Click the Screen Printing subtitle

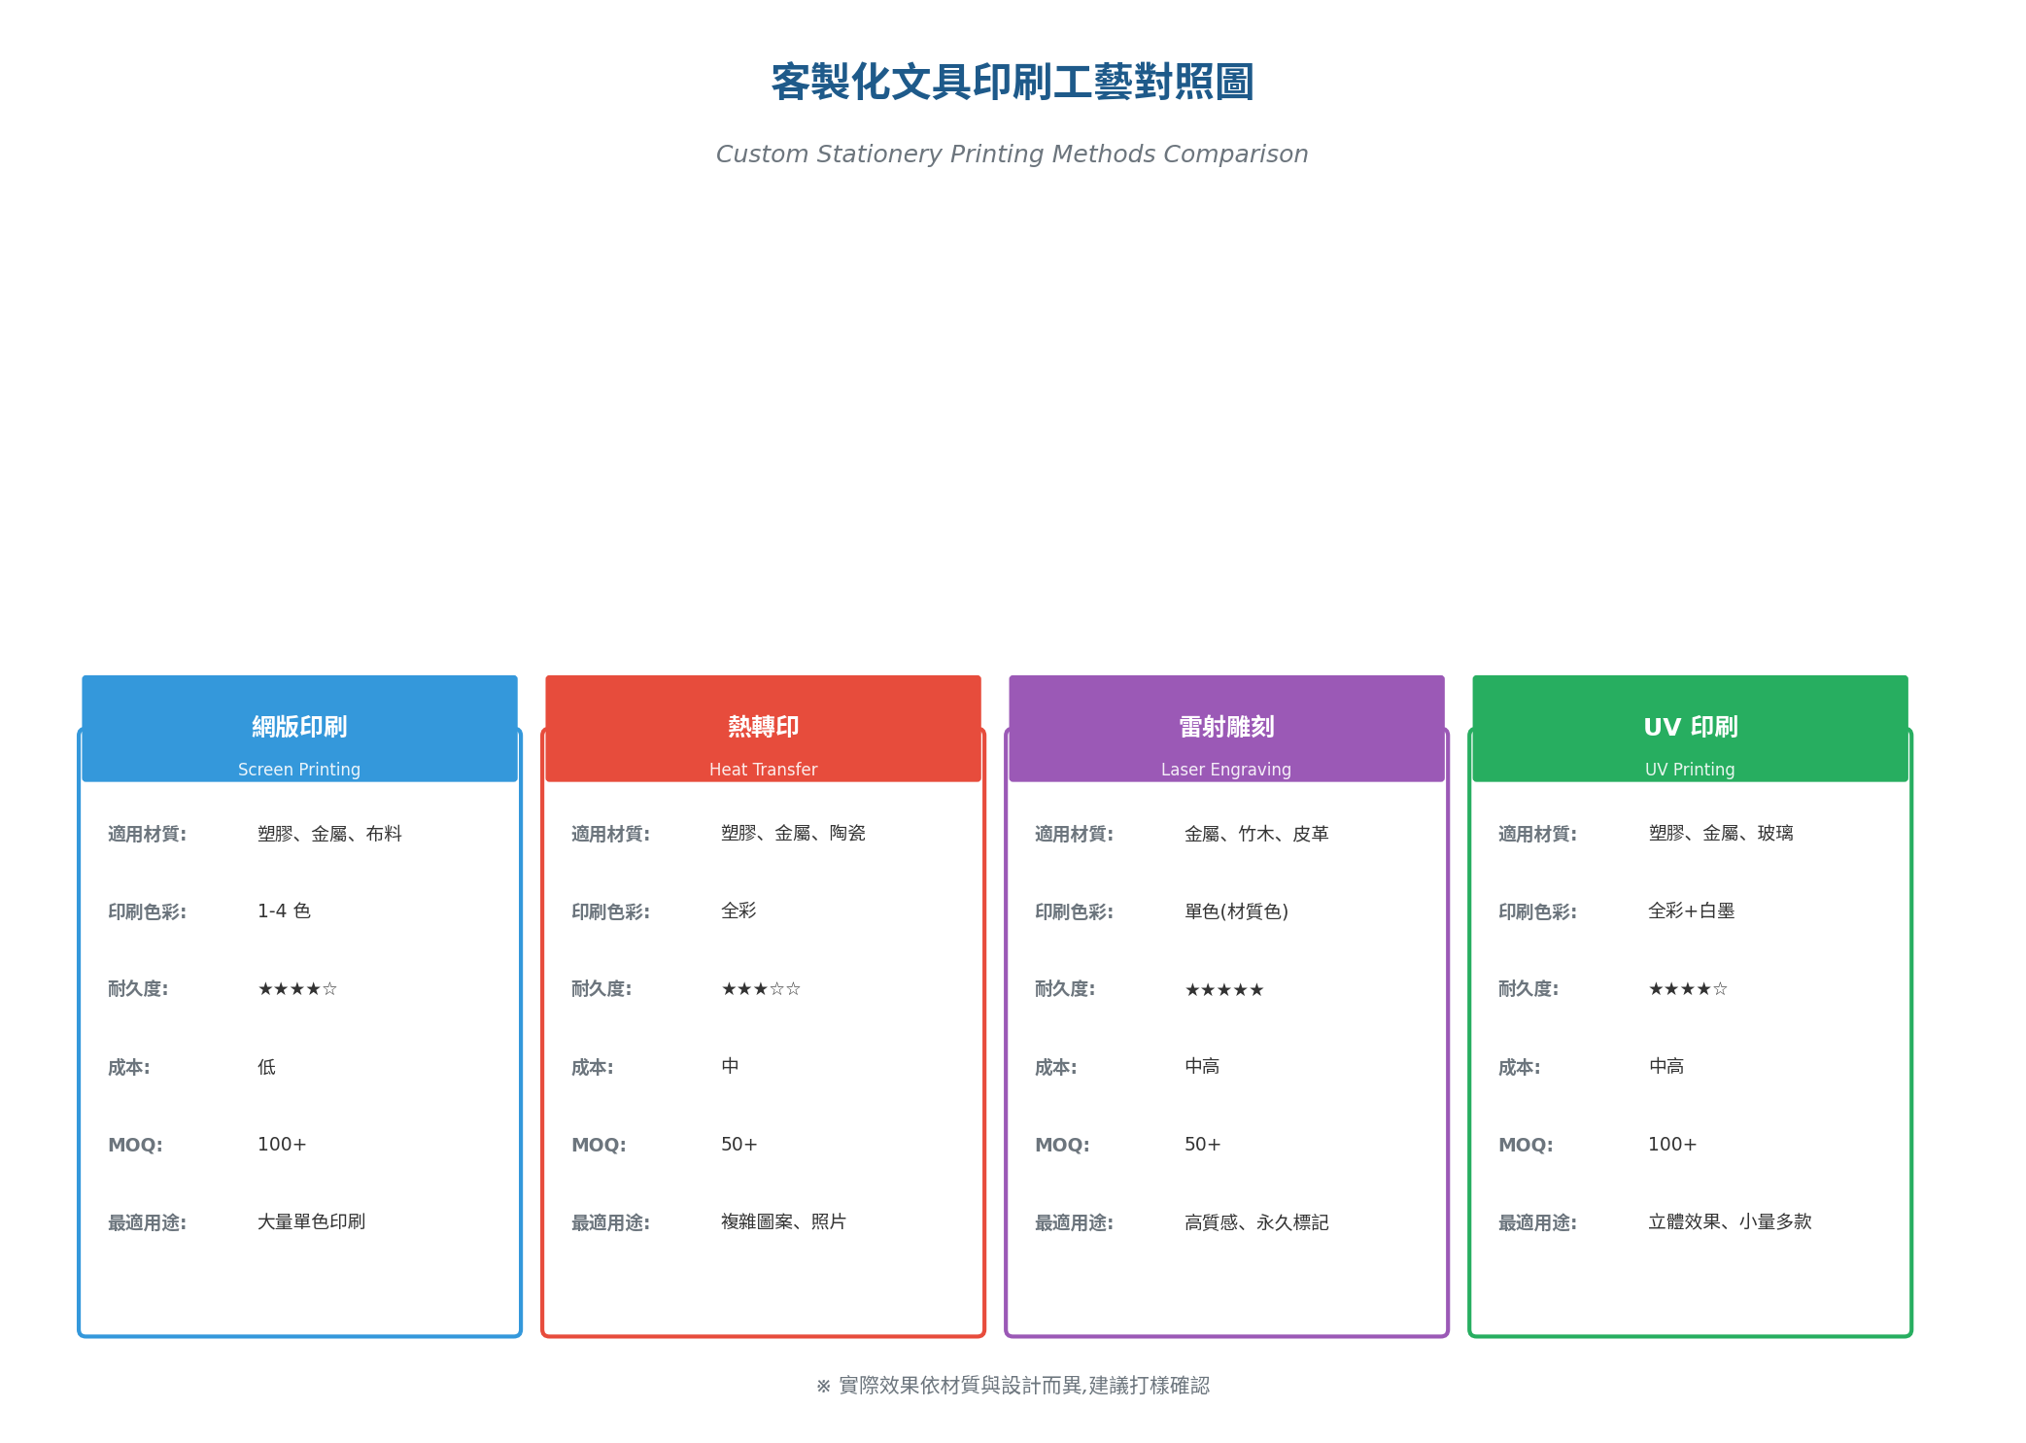(x=299, y=770)
